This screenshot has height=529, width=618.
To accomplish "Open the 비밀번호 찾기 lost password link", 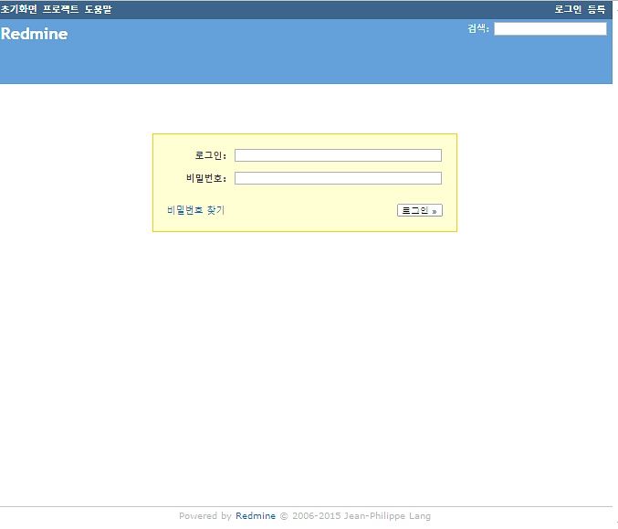I will (x=195, y=210).
